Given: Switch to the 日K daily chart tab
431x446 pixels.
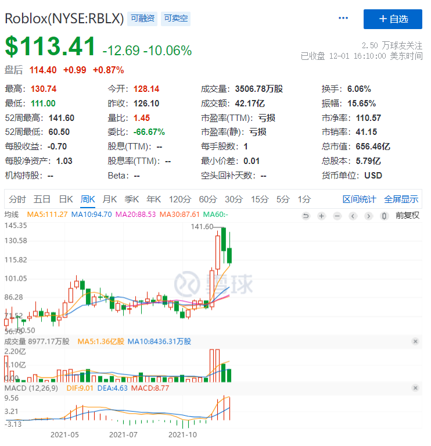Looking at the screenshot, I should click(66, 199).
